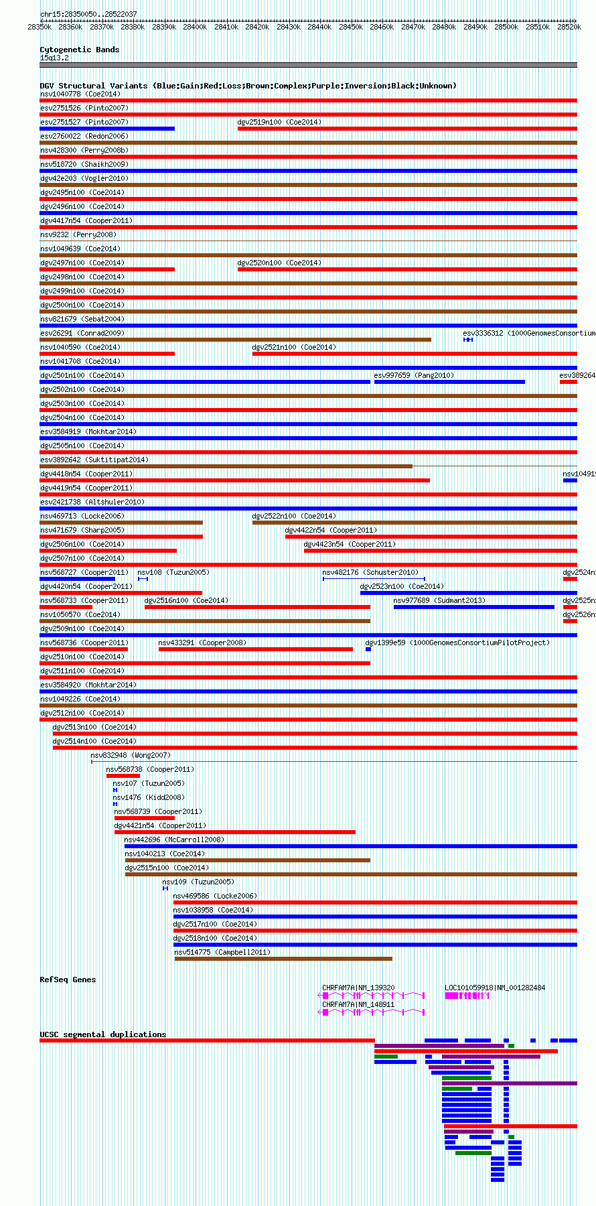Click the small blue nsv108 feature glyph
Image resolution: width=596 pixels, height=1206 pixels.
point(143,579)
